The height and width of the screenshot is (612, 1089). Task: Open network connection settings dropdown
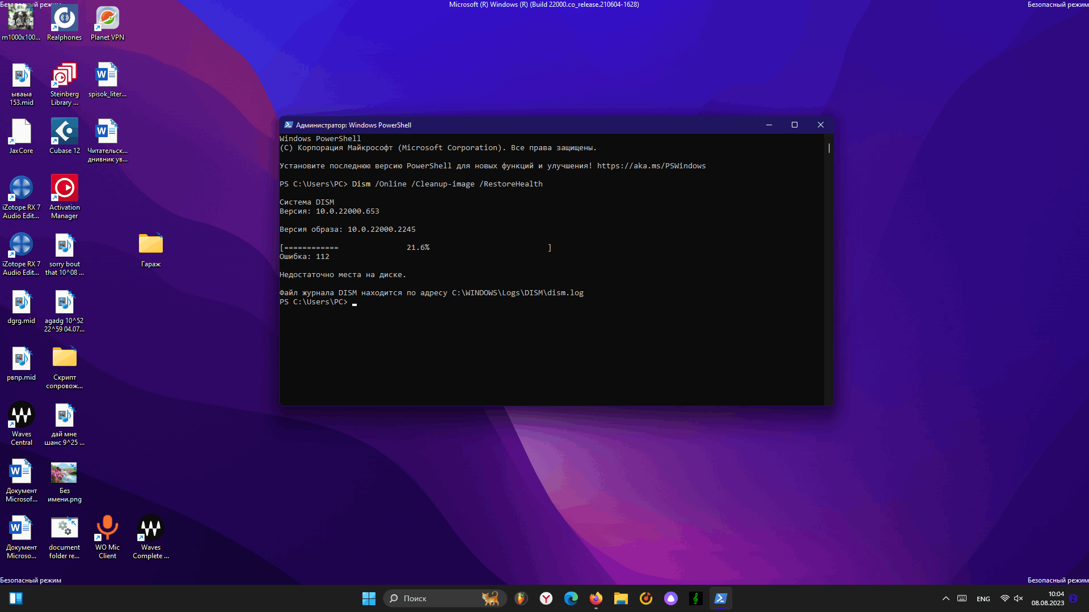click(x=1004, y=598)
